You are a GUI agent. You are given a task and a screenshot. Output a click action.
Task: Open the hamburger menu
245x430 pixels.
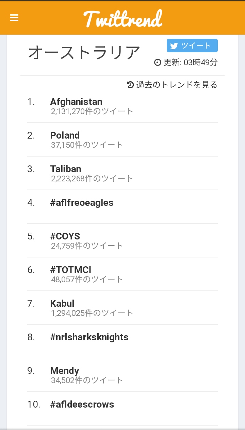14,18
